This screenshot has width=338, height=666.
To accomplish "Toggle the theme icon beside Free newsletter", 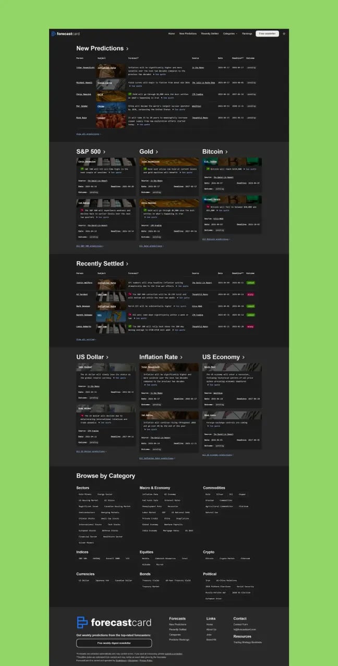I will point(284,33).
